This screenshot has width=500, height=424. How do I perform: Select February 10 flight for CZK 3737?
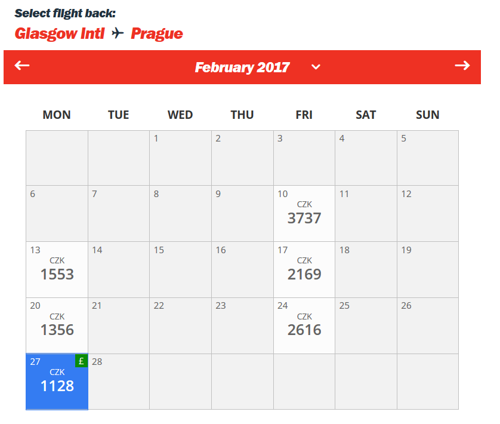[304, 214]
